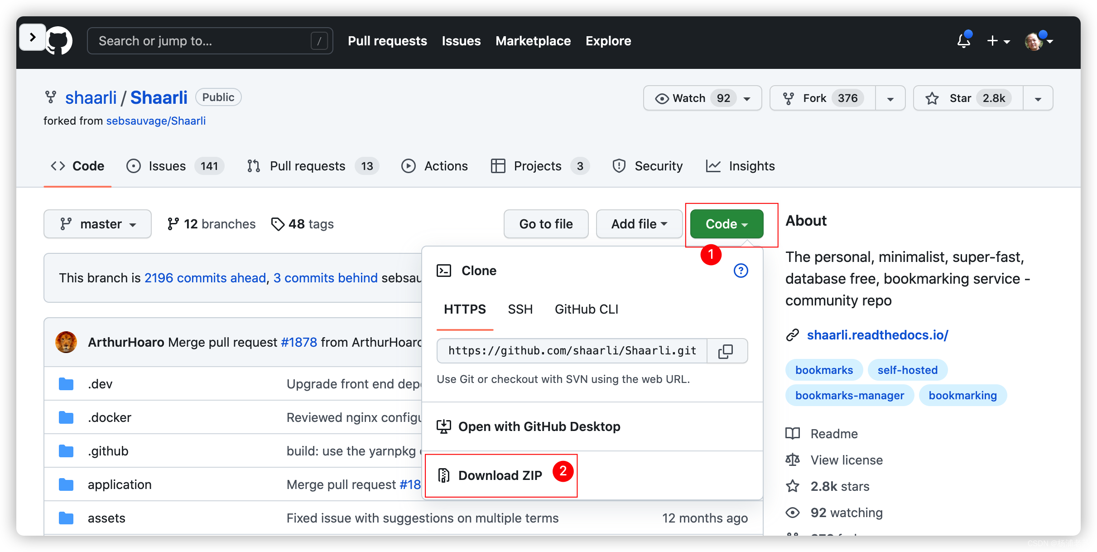Click the clone URL text field

click(x=572, y=351)
